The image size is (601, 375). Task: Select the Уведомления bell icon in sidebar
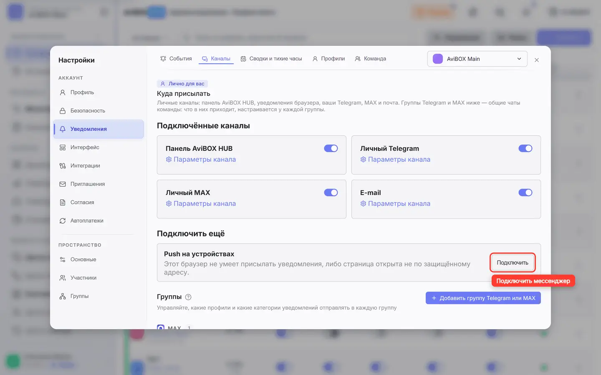pos(63,129)
